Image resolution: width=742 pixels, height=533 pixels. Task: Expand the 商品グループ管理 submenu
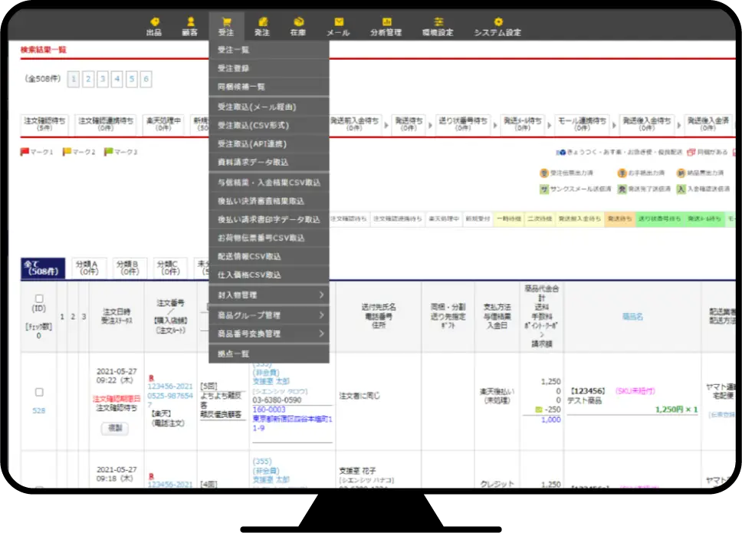coord(269,315)
